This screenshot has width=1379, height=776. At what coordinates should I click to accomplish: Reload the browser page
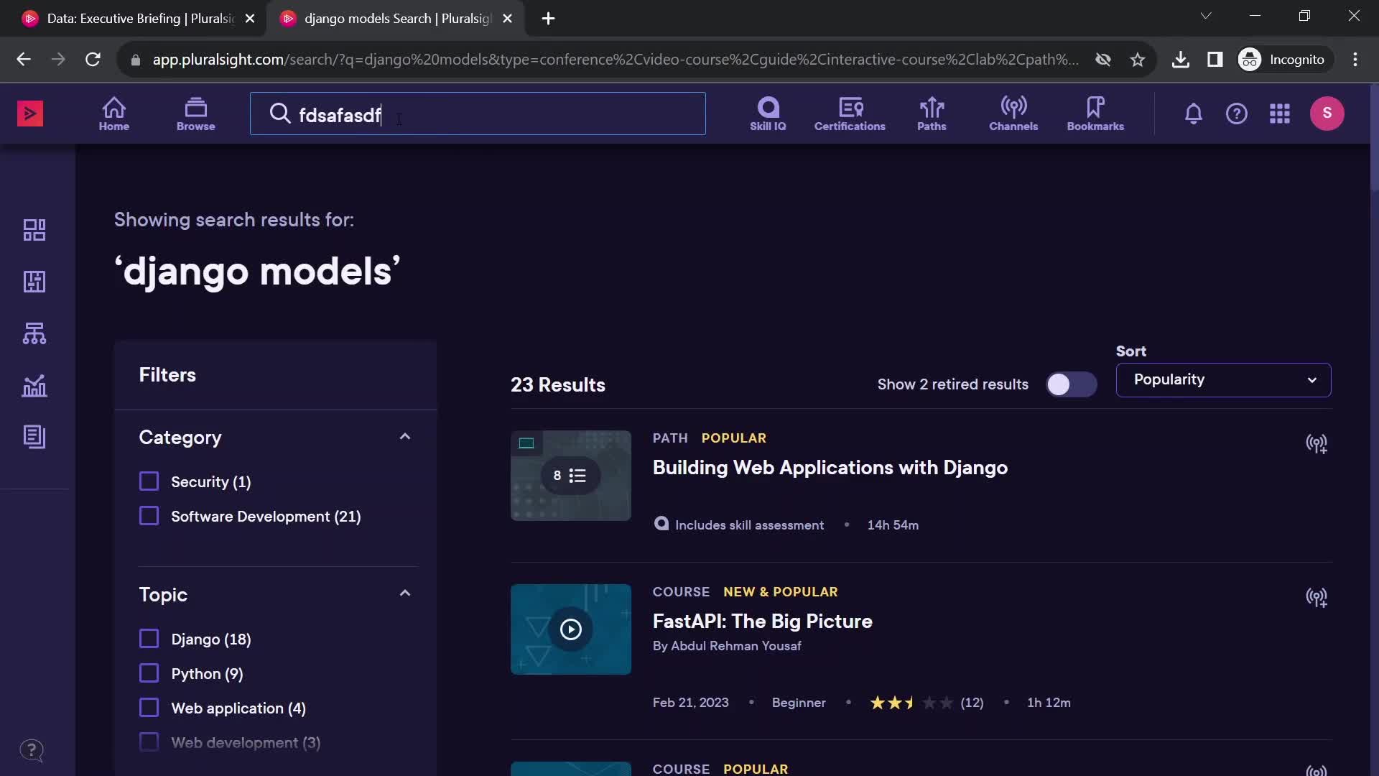(x=93, y=60)
